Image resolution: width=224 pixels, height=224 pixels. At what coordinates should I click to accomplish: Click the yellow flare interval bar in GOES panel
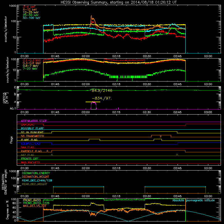(x=93, y=102)
